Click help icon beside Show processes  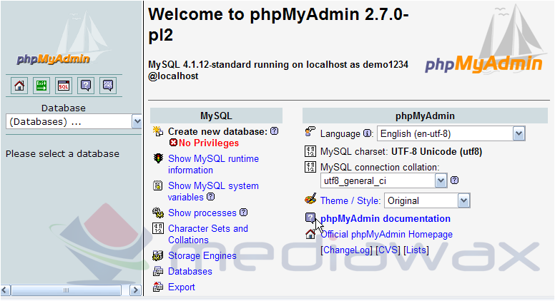click(243, 213)
